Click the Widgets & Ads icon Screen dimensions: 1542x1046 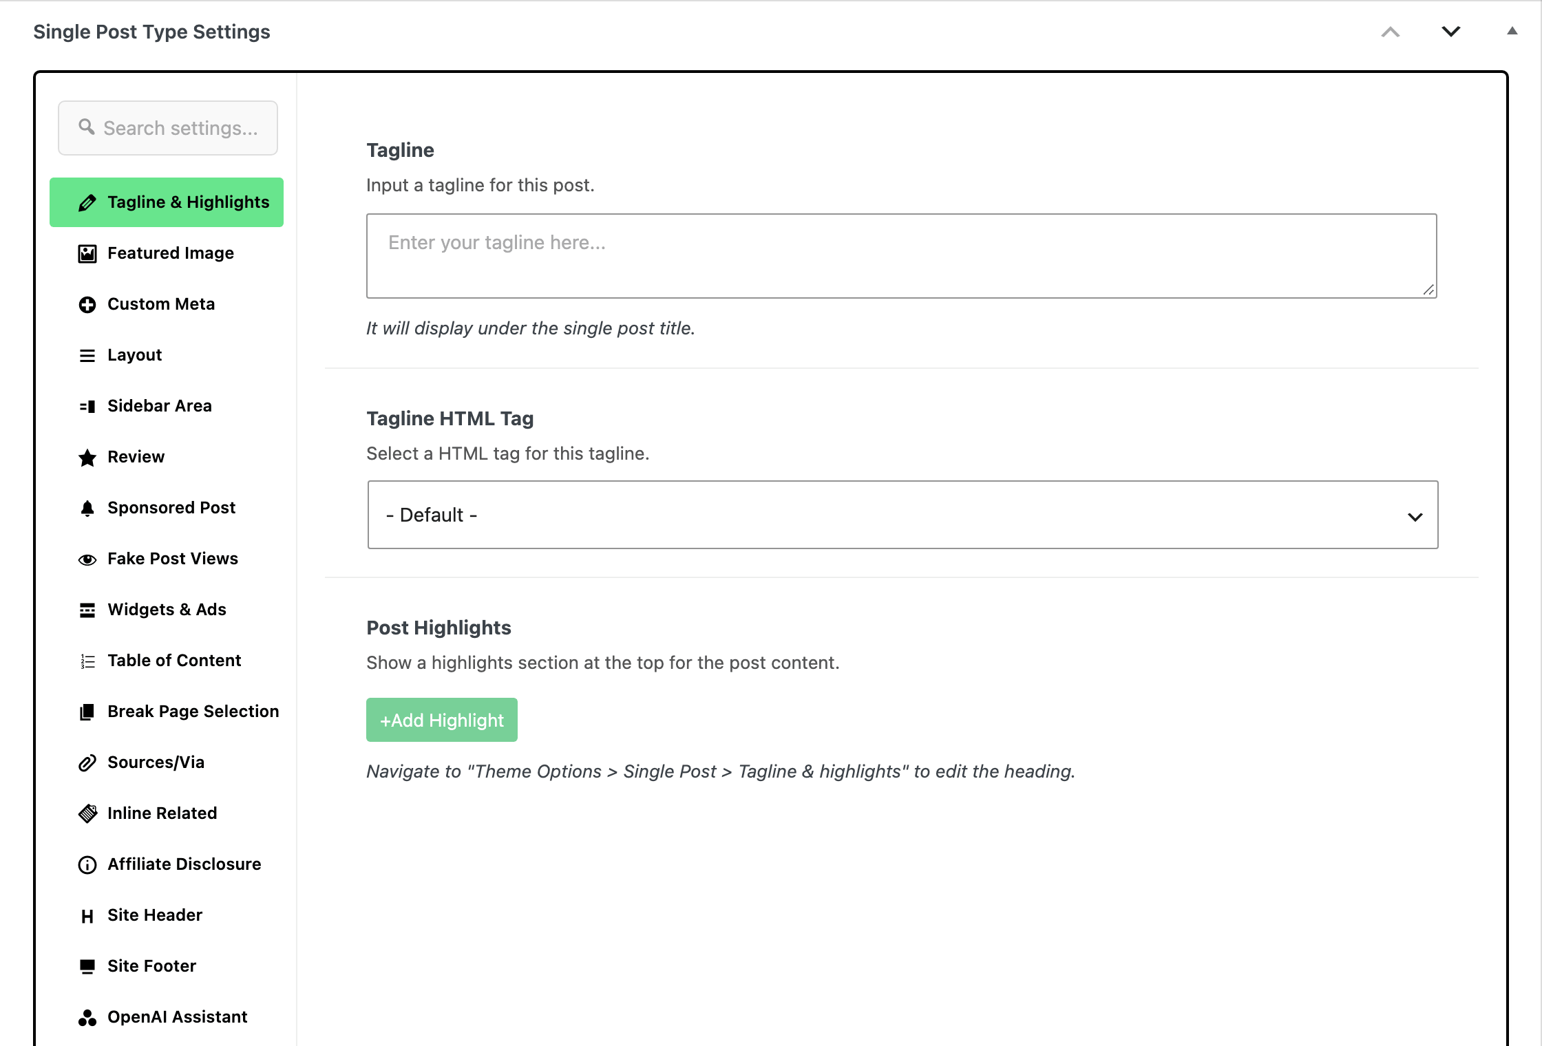[87, 610]
